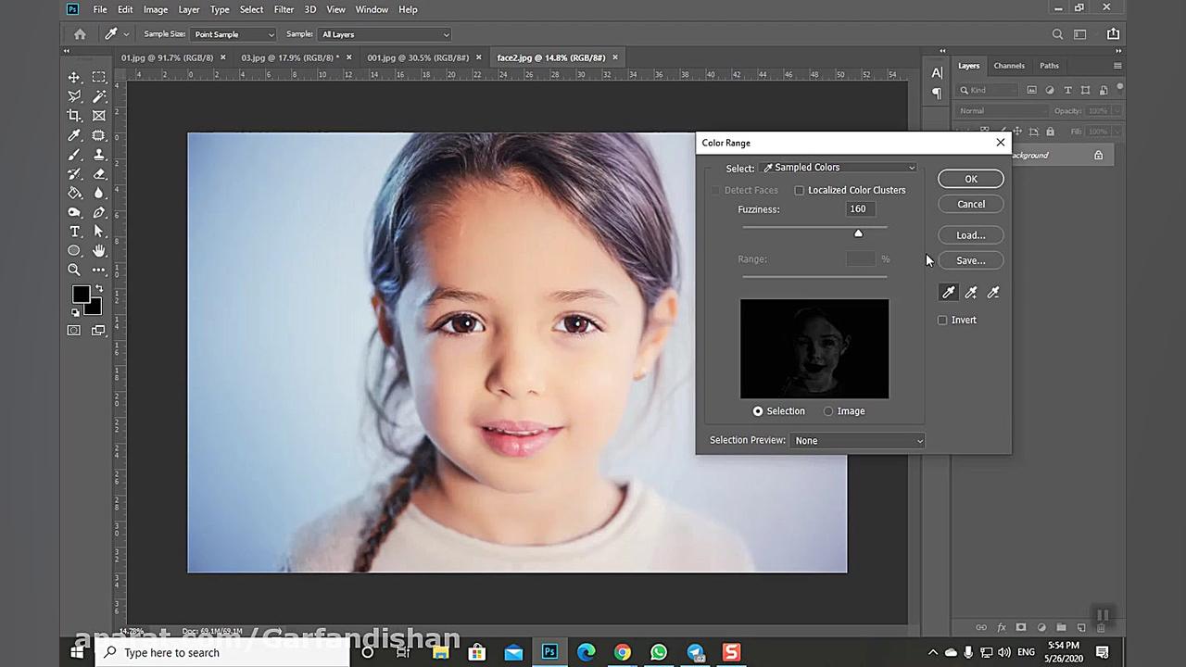Activate the face2.jpg document tab
This screenshot has width=1186, height=667.
point(551,57)
